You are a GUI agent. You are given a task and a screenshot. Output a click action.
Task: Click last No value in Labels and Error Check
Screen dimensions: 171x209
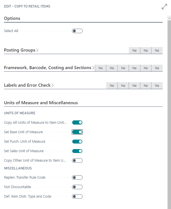tap(157, 86)
